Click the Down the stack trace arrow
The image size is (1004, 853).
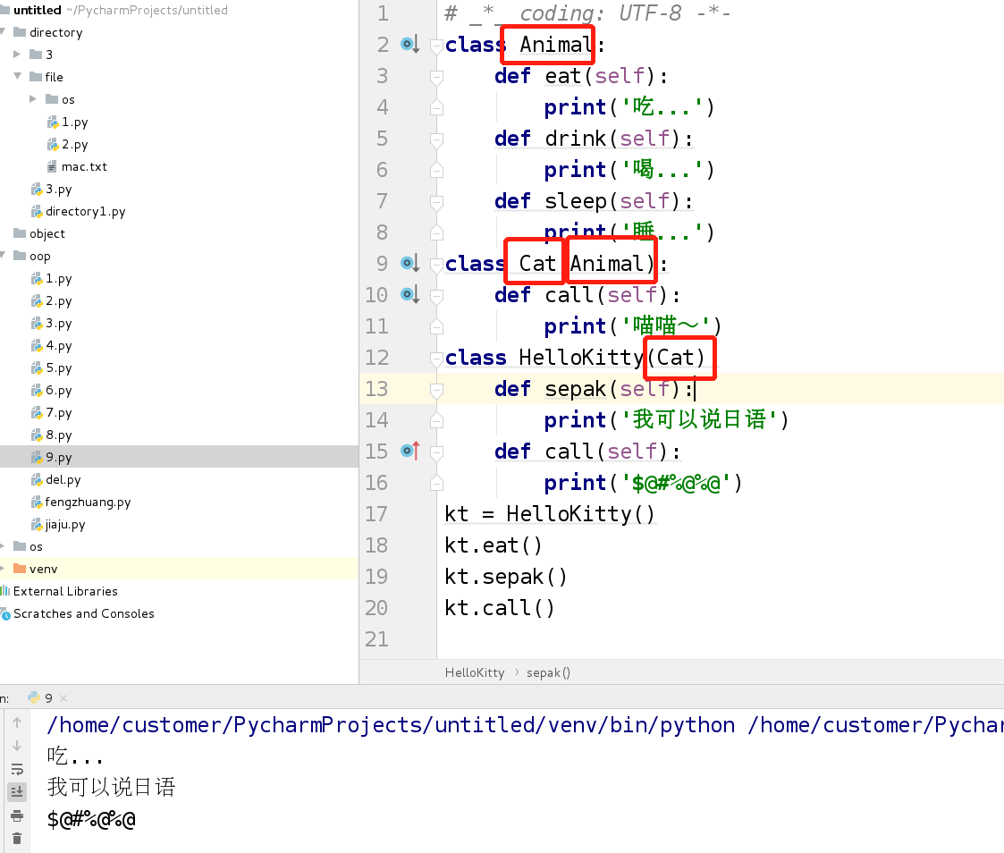[17, 746]
